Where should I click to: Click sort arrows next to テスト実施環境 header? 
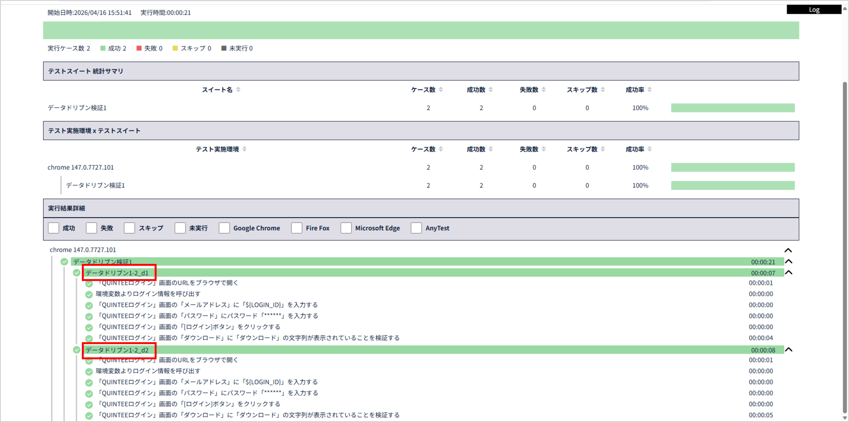click(x=245, y=149)
